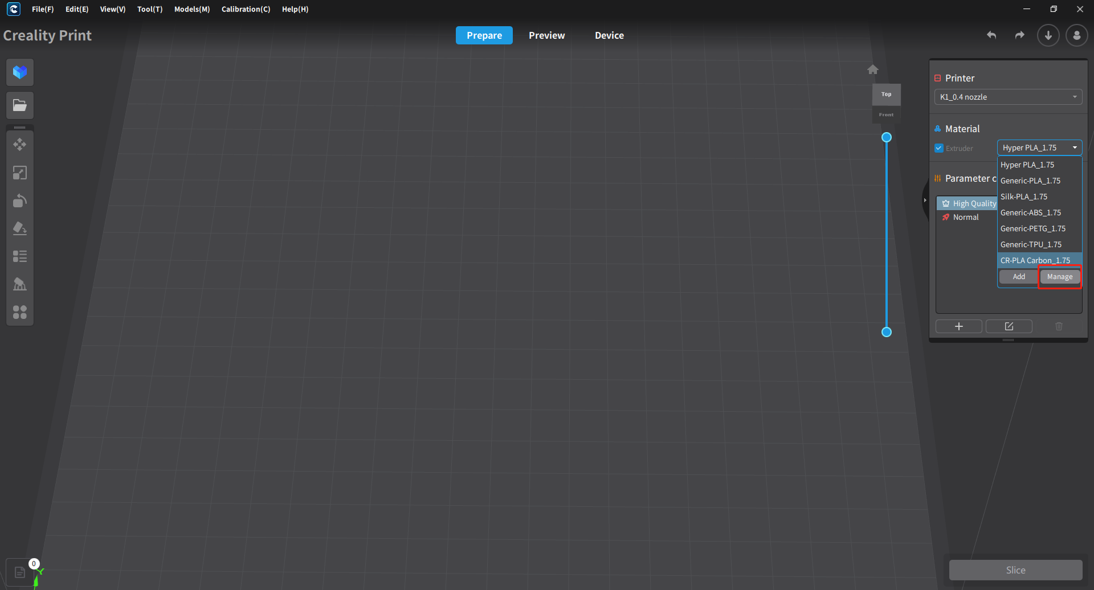This screenshot has width=1094, height=590.
Task: Click the download circle icon
Action: click(1048, 35)
